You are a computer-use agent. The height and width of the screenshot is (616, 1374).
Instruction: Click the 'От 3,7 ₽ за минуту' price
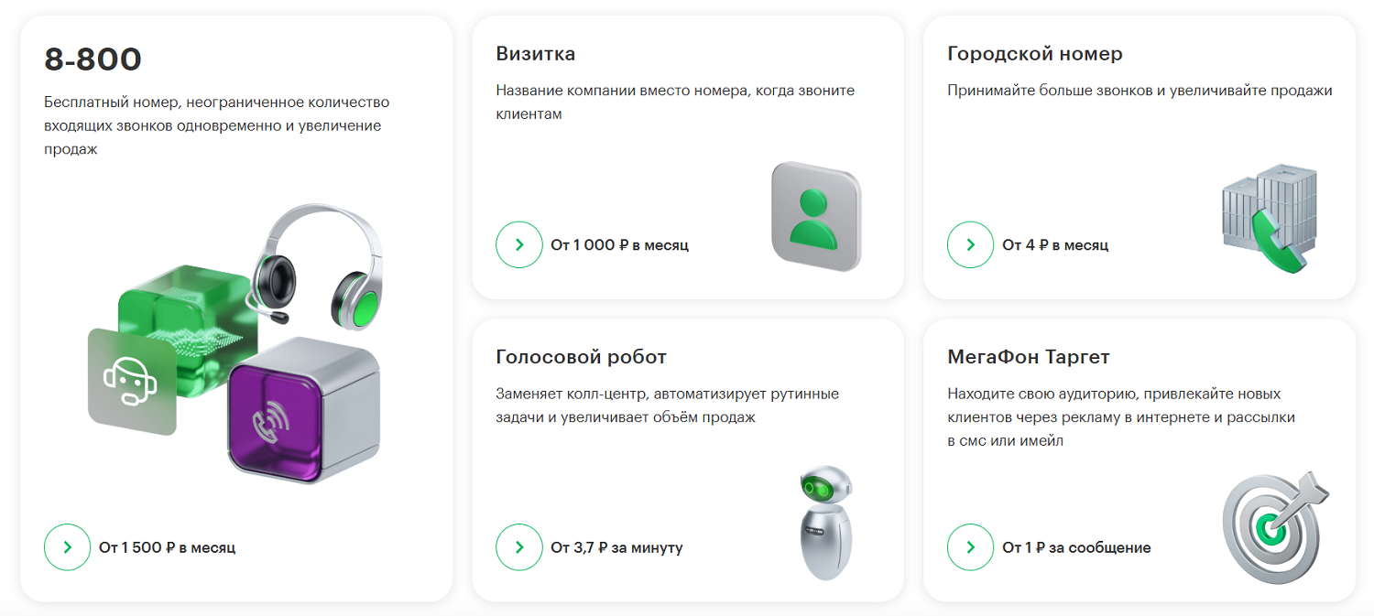[x=616, y=547]
